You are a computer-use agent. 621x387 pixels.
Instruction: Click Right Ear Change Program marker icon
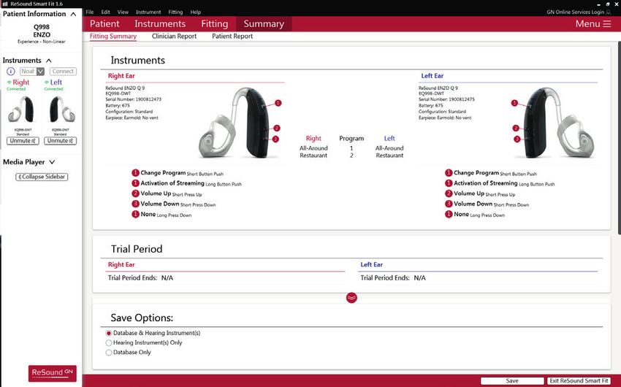coord(135,173)
